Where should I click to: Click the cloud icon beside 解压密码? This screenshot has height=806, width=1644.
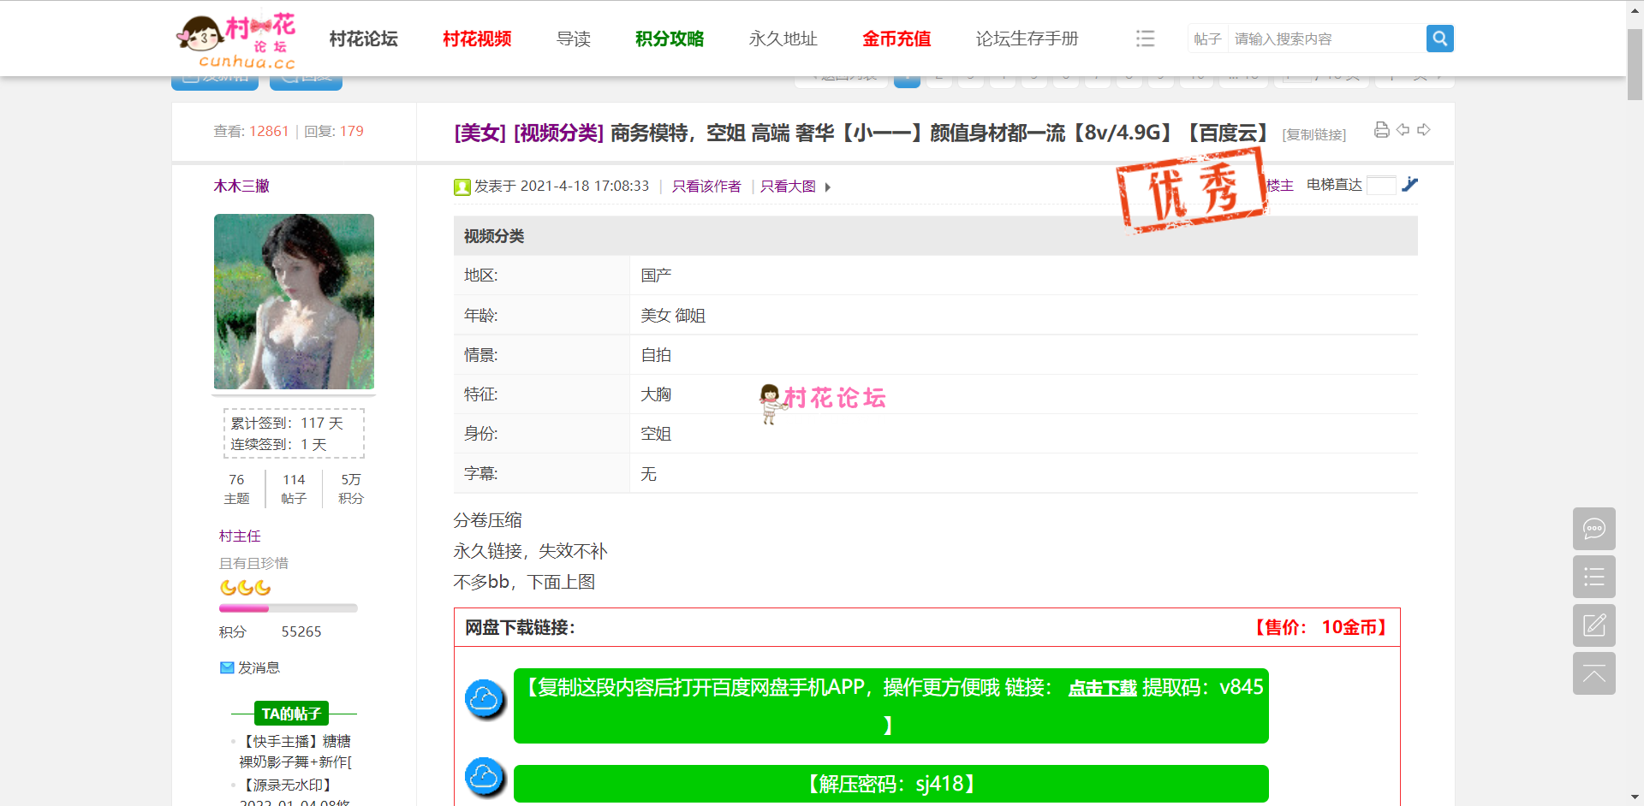coord(485,777)
